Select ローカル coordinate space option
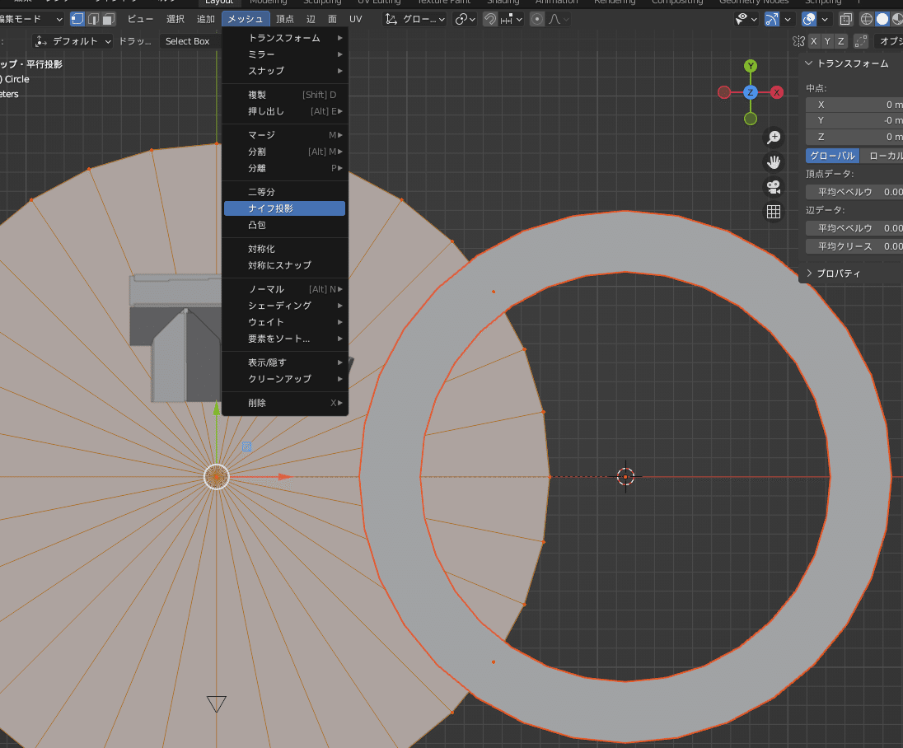Screen dimensions: 903x748 click(882, 156)
